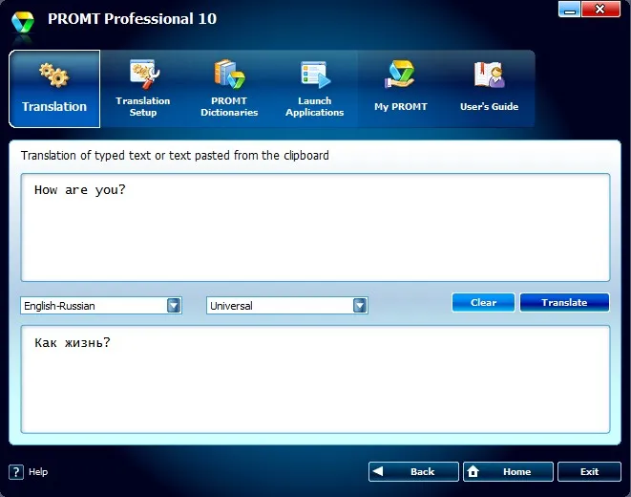Click the PROMT logo in title bar

(23, 22)
